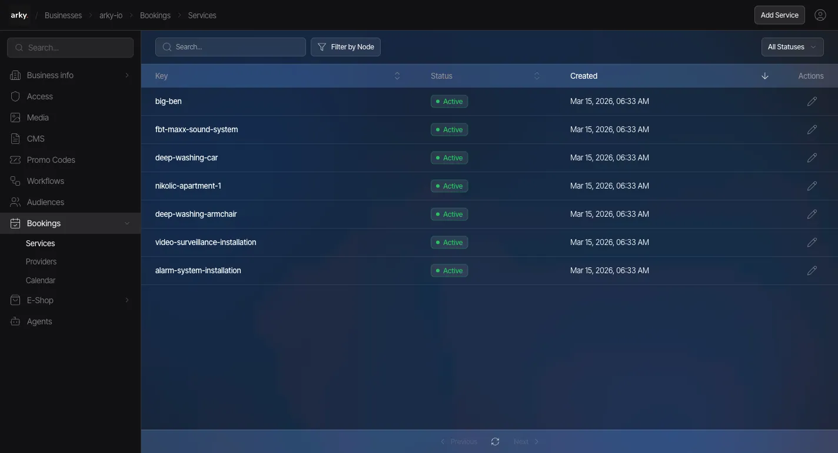This screenshot has height=453, width=838.
Task: Click the Promo Codes ticket icon
Action: tap(15, 160)
